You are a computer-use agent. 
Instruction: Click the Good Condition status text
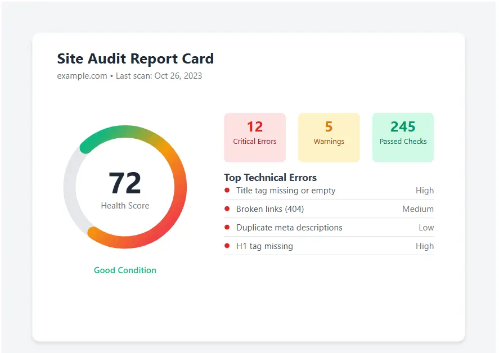tap(125, 270)
